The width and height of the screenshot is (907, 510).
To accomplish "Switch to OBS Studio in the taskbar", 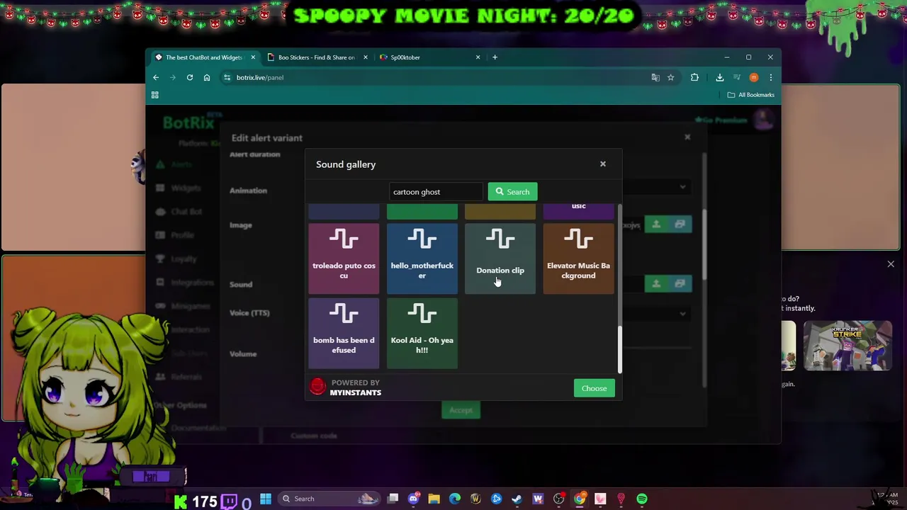I will [x=559, y=499].
